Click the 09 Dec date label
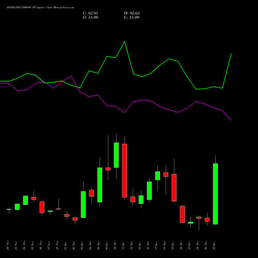 tap(107, 246)
